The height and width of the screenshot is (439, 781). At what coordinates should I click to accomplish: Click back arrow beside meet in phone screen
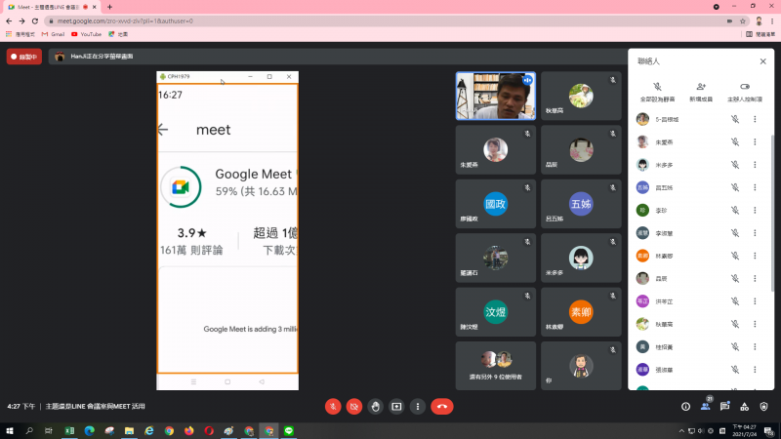[x=163, y=130]
